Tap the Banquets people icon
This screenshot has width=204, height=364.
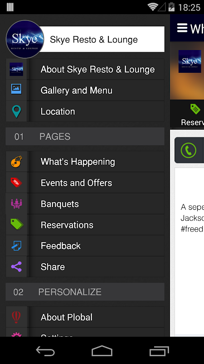(x=16, y=203)
